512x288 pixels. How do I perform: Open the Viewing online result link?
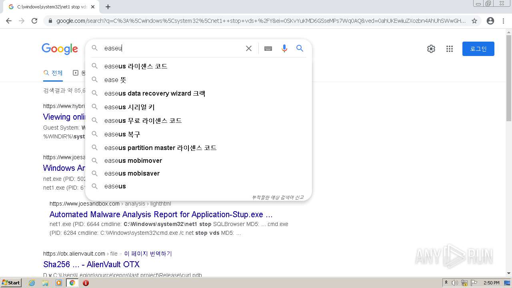coord(64,117)
